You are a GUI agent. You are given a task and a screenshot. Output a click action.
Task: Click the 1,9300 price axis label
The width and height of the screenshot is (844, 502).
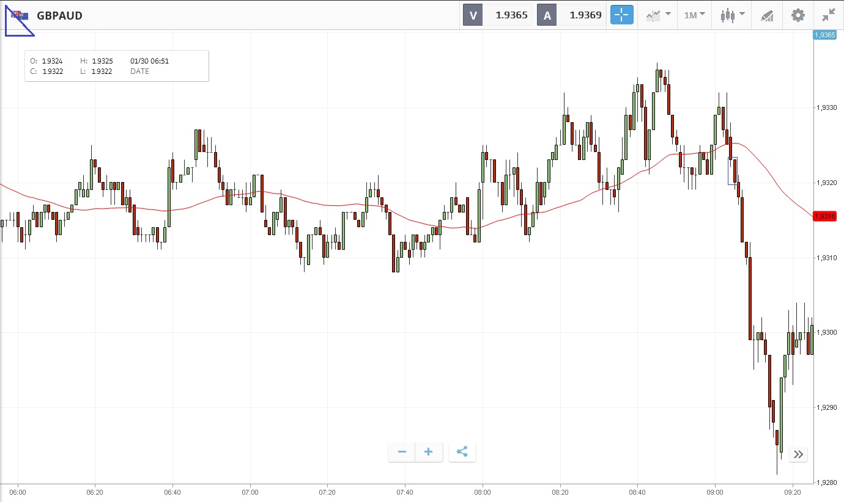point(827,333)
